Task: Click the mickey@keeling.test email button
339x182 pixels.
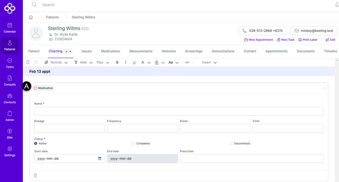Action: (x=314, y=31)
